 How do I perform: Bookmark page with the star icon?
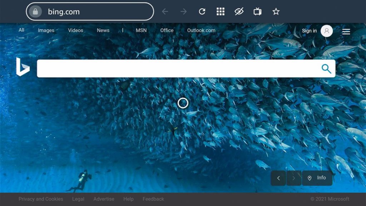coord(276,11)
